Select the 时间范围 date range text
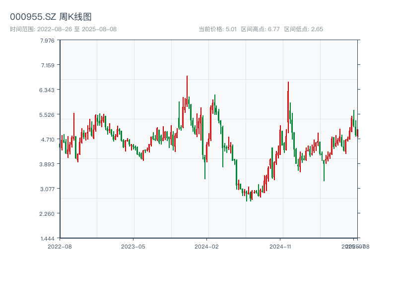Viewport: 397px width, 297px height. (63, 29)
